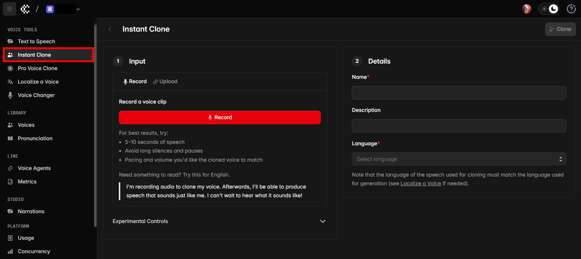The image size is (581, 259).
Task: Open Text to Speech in sidebar
Action: (36, 41)
